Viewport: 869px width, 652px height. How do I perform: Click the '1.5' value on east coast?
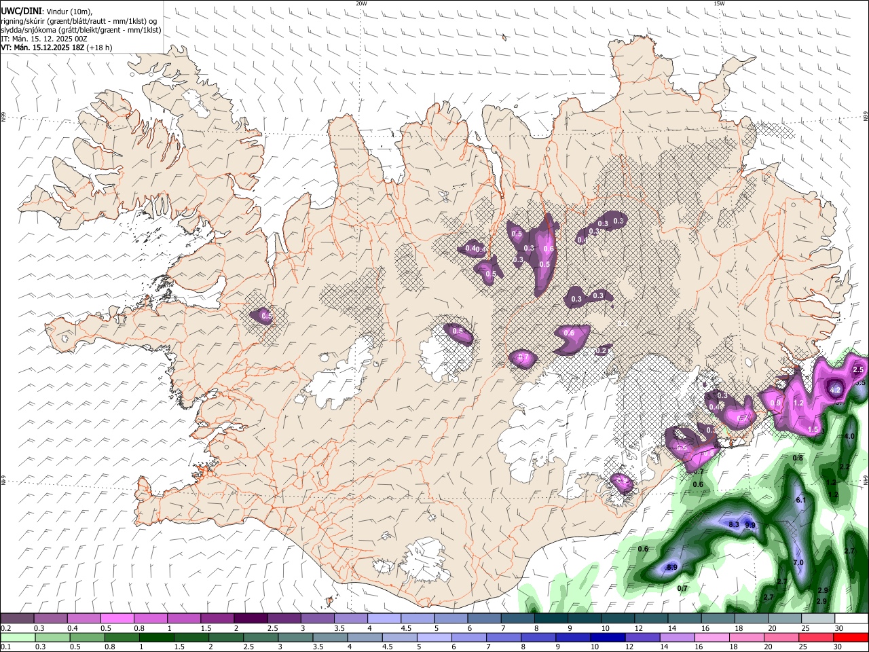tap(813, 429)
